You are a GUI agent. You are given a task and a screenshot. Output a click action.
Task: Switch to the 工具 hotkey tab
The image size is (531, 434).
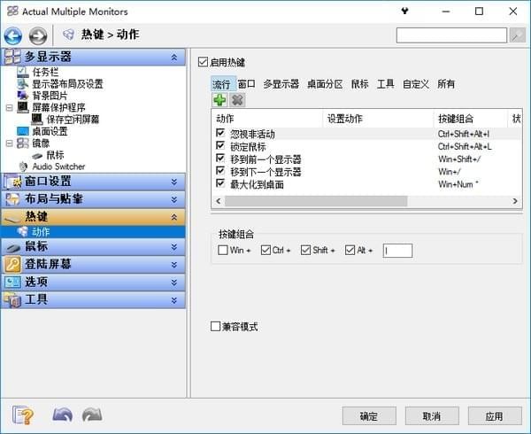tap(385, 83)
